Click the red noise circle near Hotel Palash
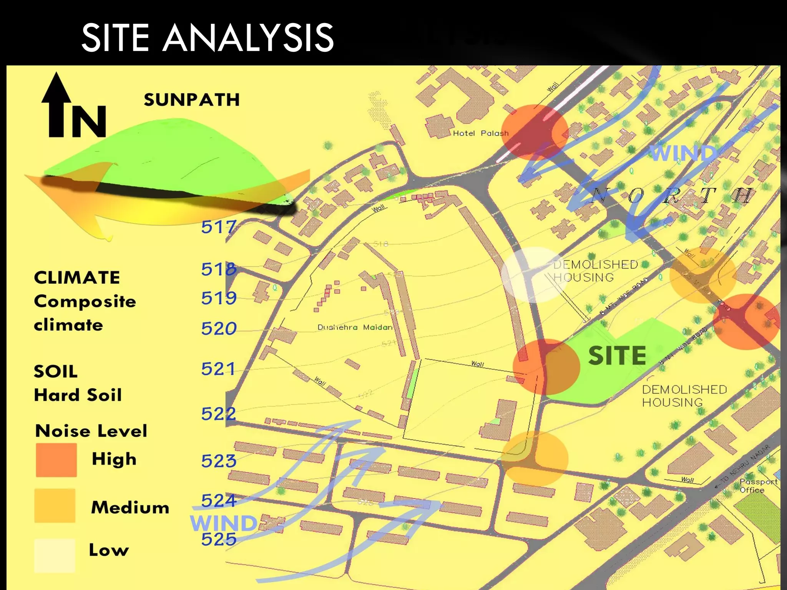Viewport: 787px width, 590px height. (x=535, y=132)
